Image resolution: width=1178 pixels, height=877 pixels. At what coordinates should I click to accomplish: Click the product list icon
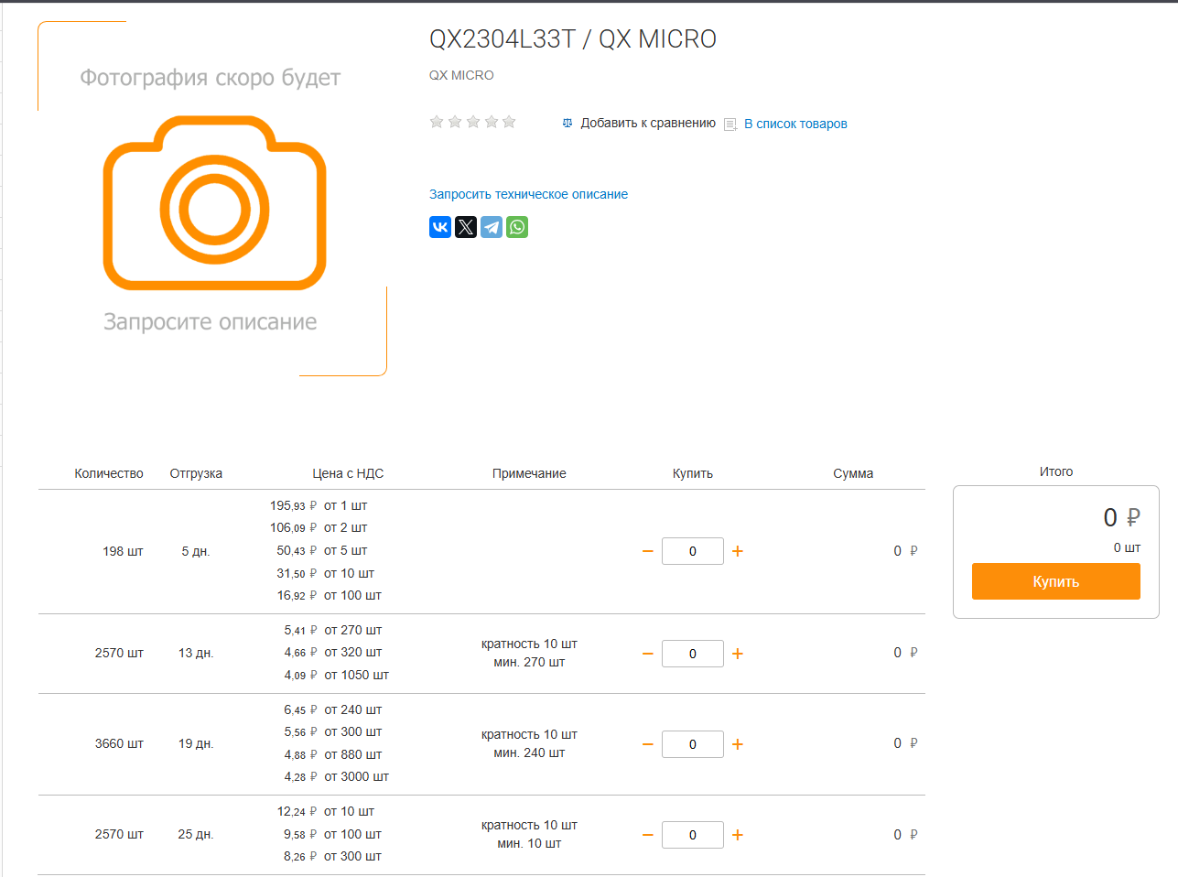(730, 125)
